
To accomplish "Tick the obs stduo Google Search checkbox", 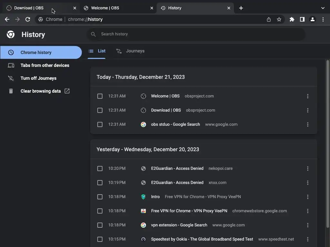I will pos(100,124).
